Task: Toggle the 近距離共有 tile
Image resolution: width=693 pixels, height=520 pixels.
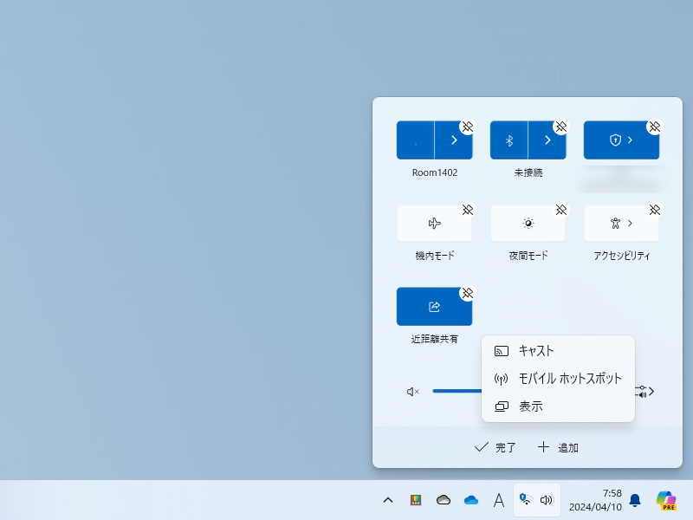Action: (x=434, y=306)
